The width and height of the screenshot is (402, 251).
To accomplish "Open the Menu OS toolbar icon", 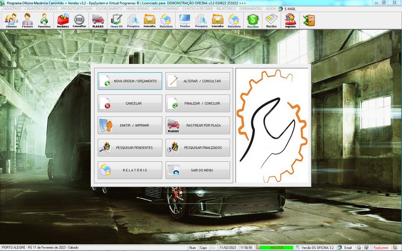I will [x=117, y=21].
